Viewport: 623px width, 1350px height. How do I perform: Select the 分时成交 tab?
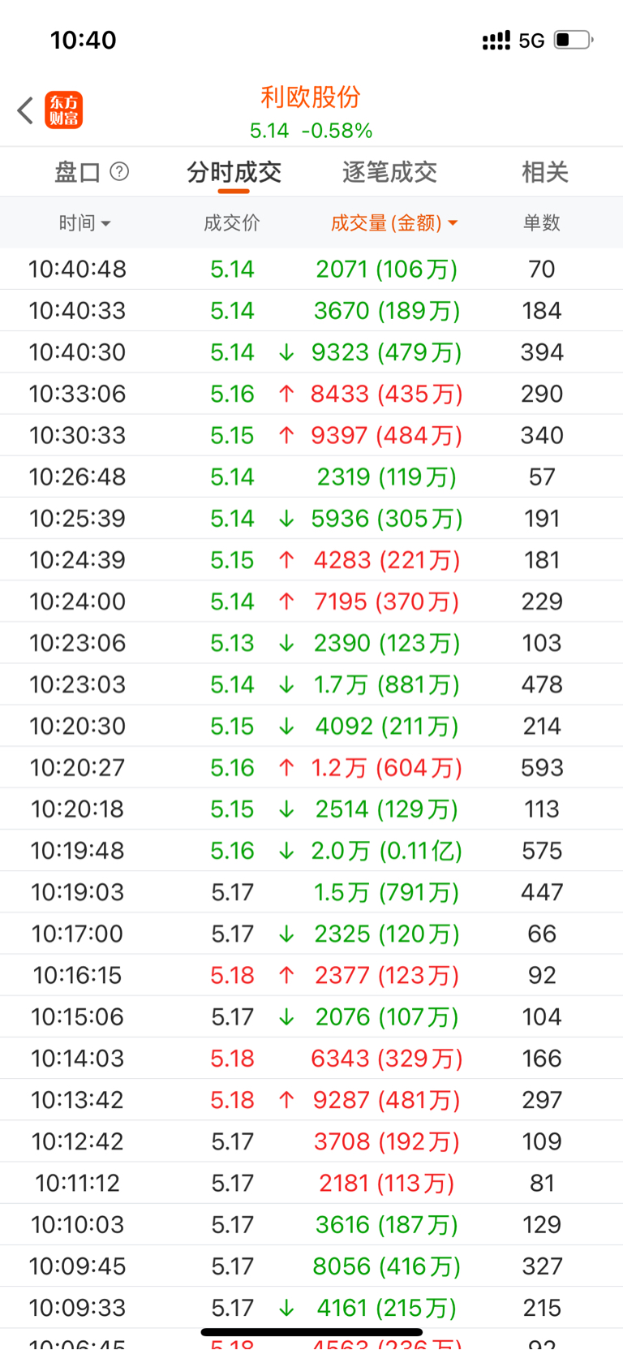click(x=234, y=172)
